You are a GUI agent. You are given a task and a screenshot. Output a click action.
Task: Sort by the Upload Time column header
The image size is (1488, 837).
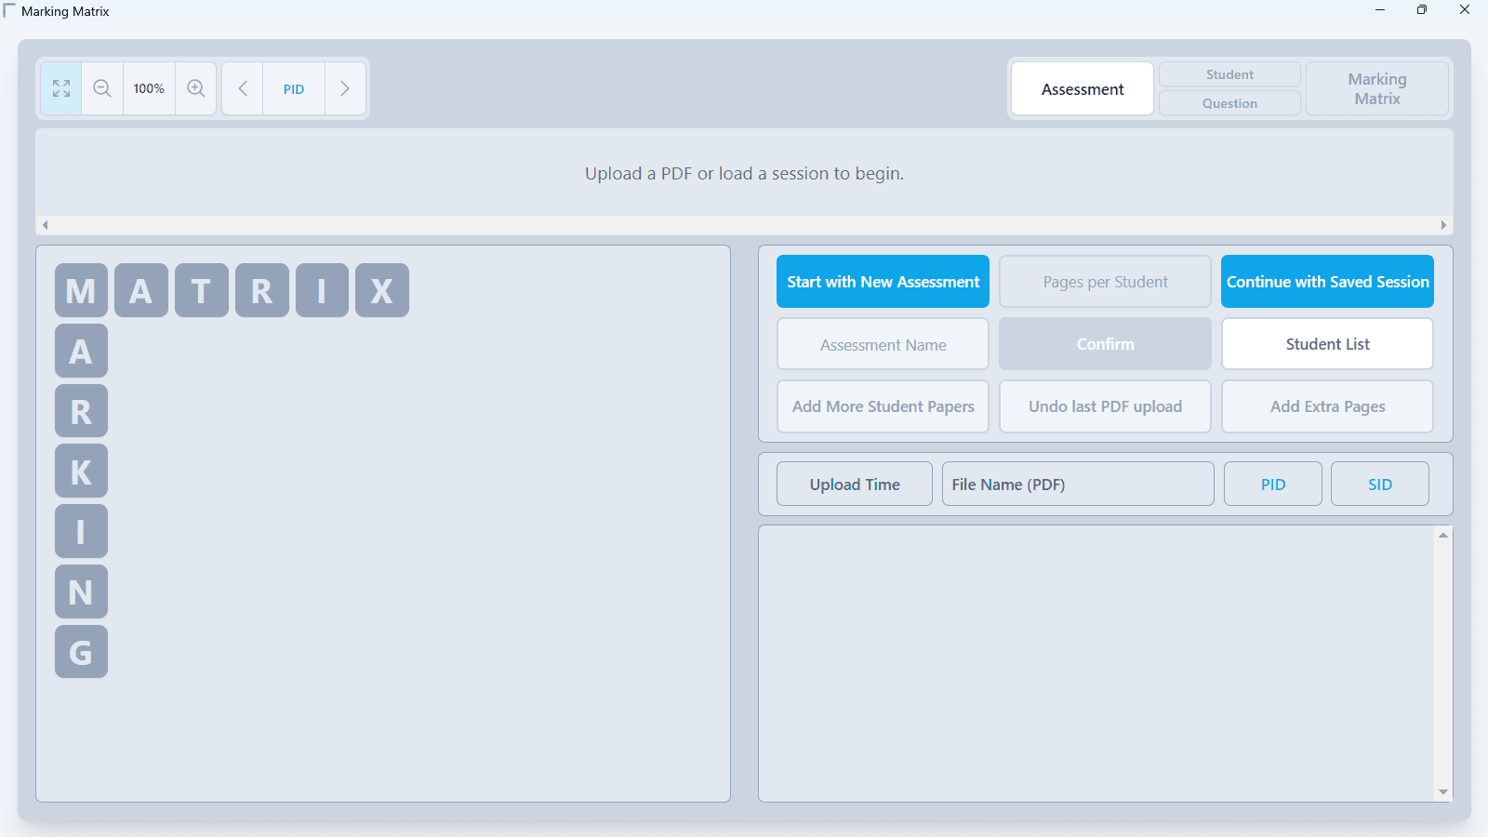[x=855, y=485]
